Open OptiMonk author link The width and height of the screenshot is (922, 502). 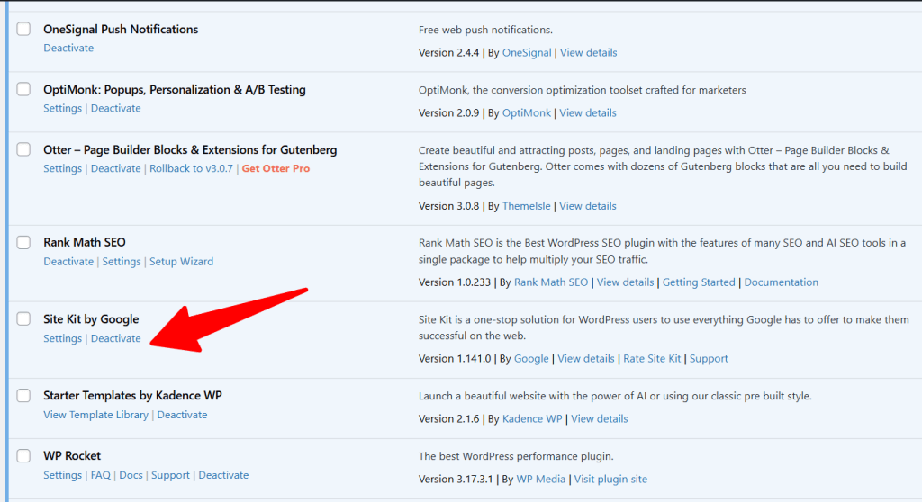coord(526,112)
